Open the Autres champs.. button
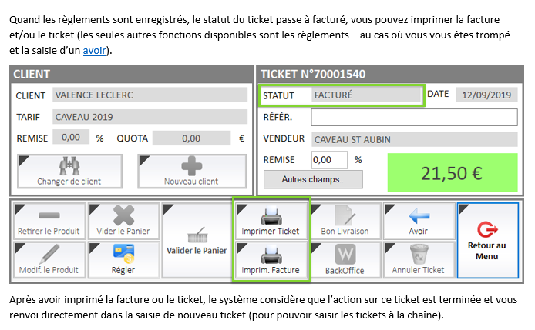 pyautogui.click(x=312, y=179)
